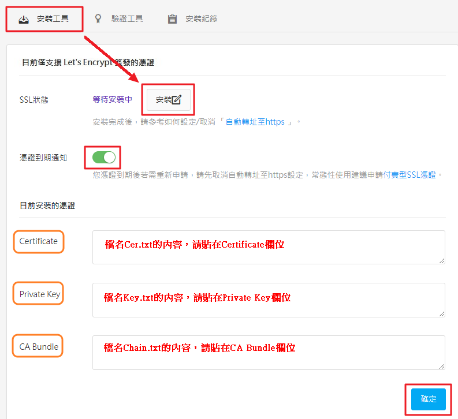458x419 pixels.
Task: Toggle the 憑證到期通知 switch off
Action: [103, 157]
